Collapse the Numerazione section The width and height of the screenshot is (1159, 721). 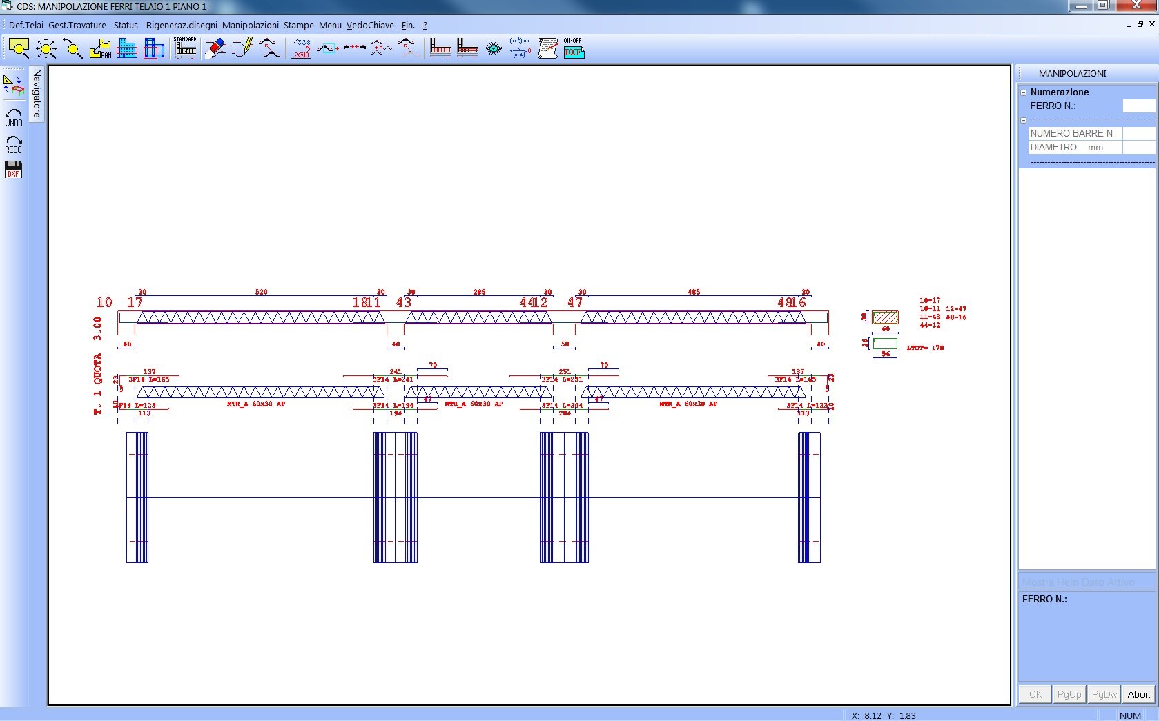point(1024,92)
